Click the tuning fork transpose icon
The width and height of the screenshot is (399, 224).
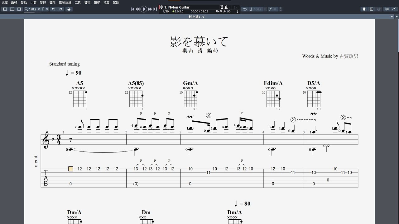[x=270, y=9]
